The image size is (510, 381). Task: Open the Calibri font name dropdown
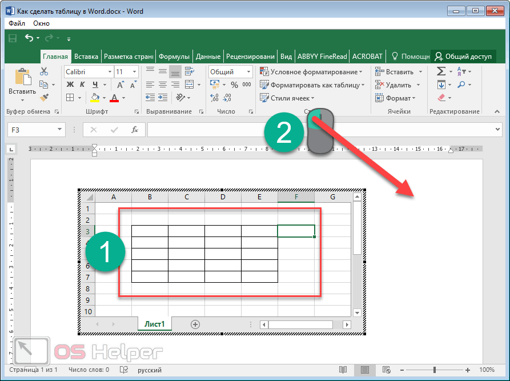coord(109,71)
